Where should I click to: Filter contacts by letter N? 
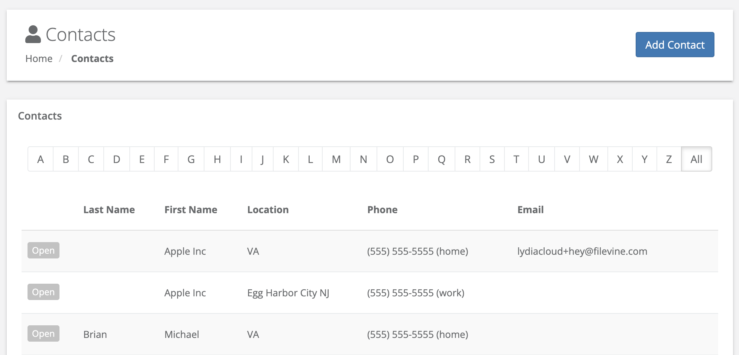[364, 159]
